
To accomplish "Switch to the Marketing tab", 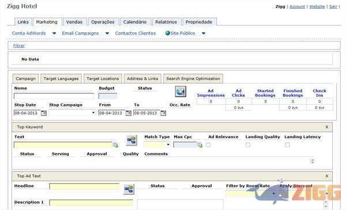I will pos(47,22).
